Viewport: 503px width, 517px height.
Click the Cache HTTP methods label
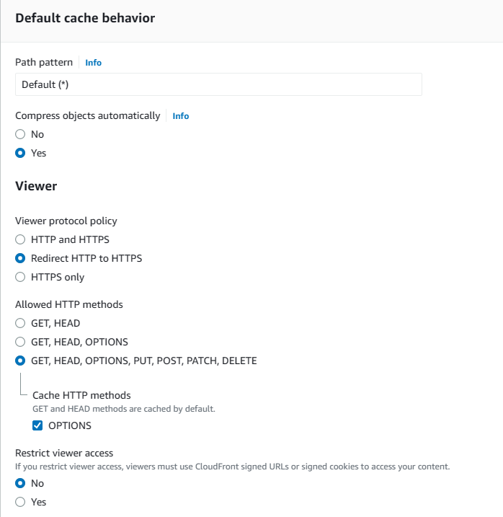81,395
